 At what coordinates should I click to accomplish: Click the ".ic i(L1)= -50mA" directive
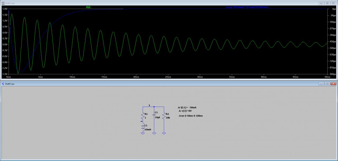(x=187, y=107)
